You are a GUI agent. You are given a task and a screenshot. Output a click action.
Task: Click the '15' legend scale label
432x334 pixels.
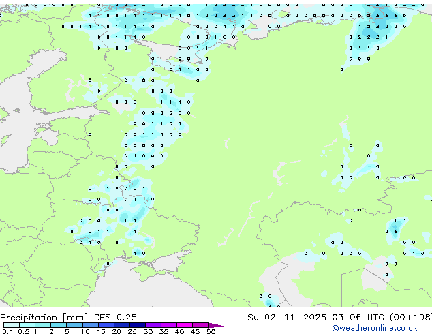(101, 331)
